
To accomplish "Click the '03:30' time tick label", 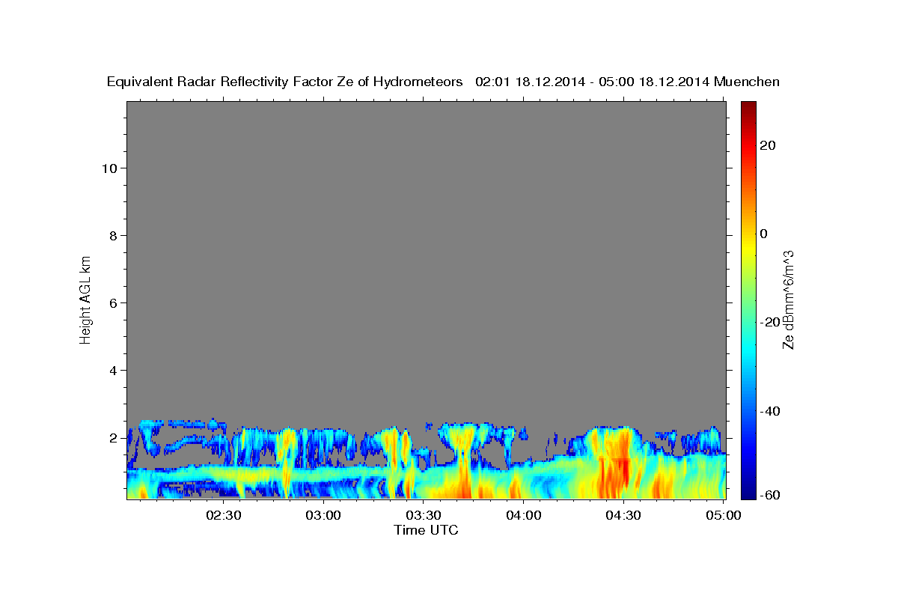I will 424,515.
